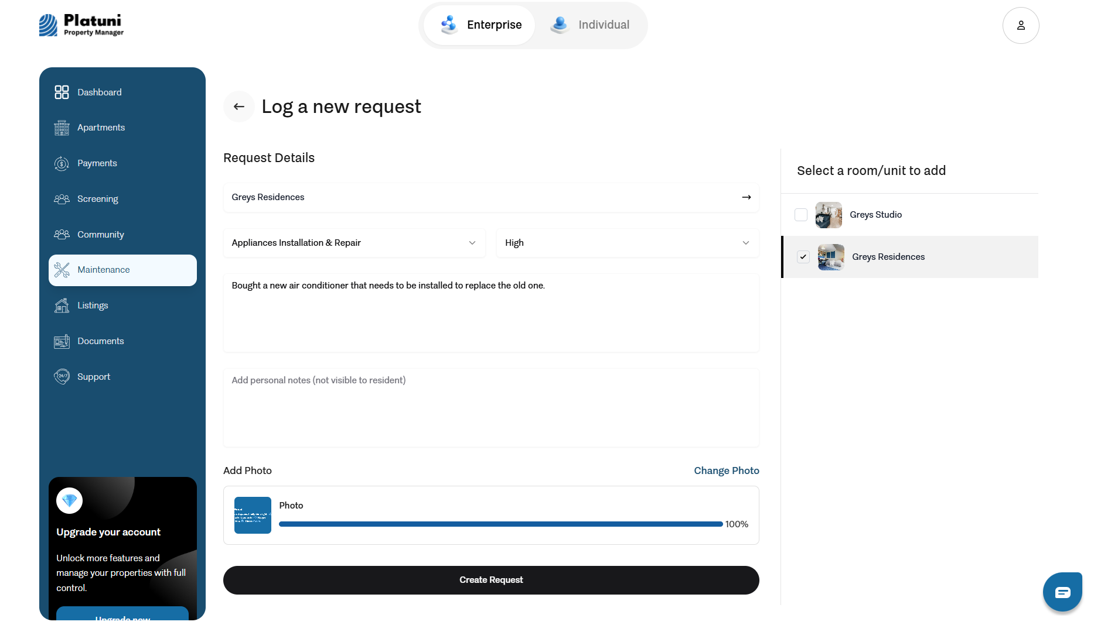Click the Support 24/7 icon

click(x=62, y=376)
